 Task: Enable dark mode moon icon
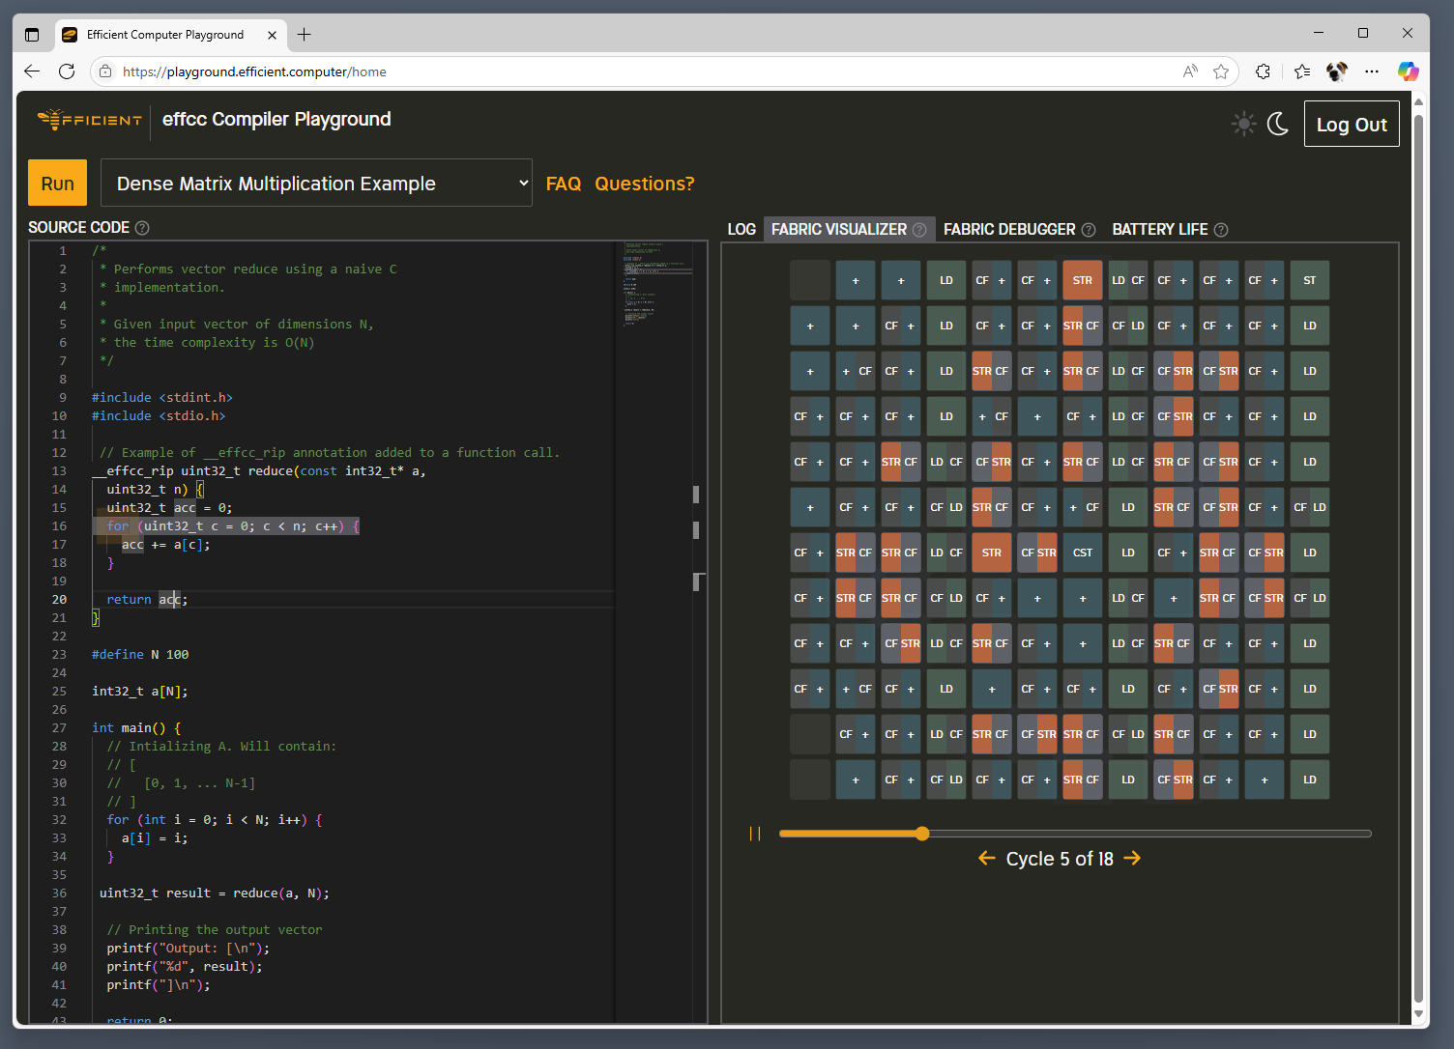tap(1278, 124)
